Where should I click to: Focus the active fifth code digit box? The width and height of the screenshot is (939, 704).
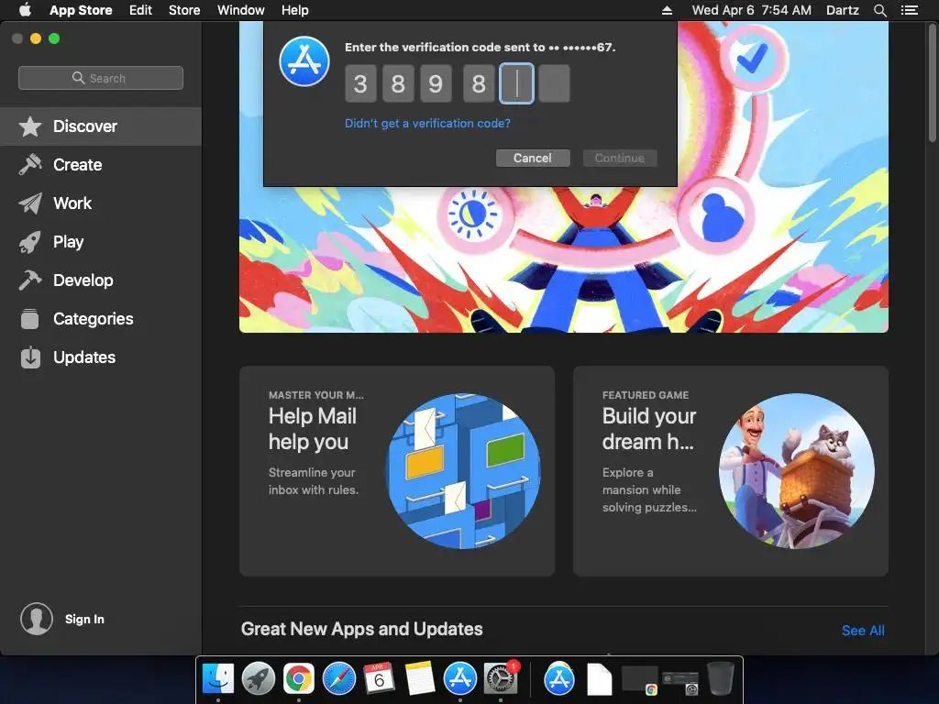pyautogui.click(x=517, y=83)
